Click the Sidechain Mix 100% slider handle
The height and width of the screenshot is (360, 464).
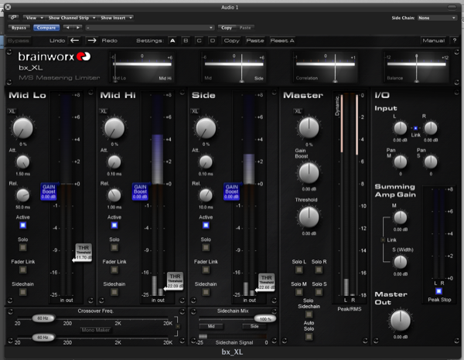(265, 318)
